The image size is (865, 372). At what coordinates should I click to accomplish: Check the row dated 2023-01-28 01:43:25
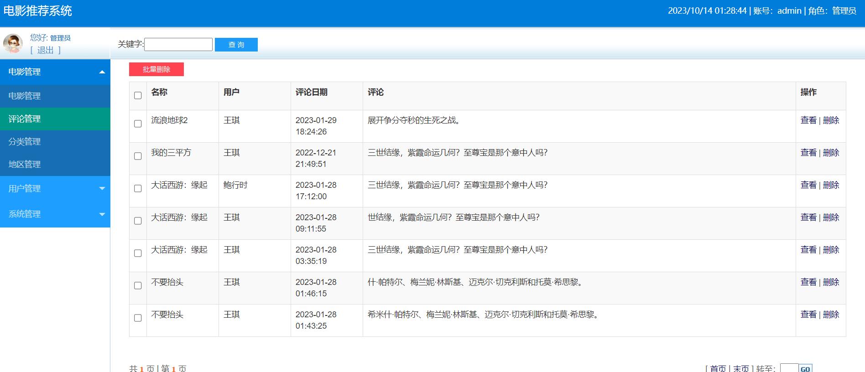pyautogui.click(x=138, y=318)
